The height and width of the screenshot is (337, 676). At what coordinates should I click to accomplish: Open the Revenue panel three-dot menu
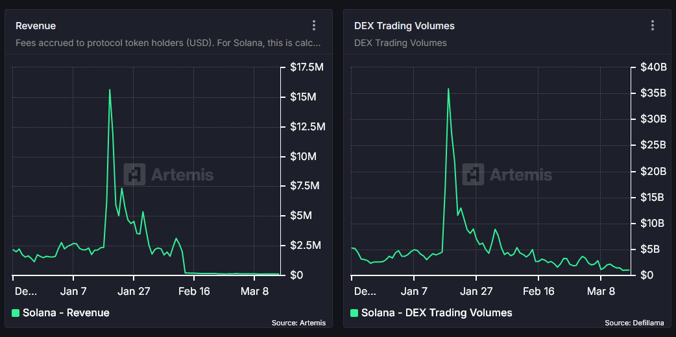coord(314,25)
